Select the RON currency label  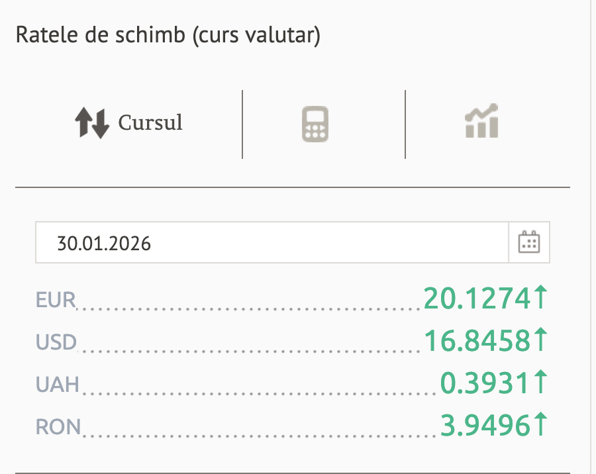(x=58, y=426)
